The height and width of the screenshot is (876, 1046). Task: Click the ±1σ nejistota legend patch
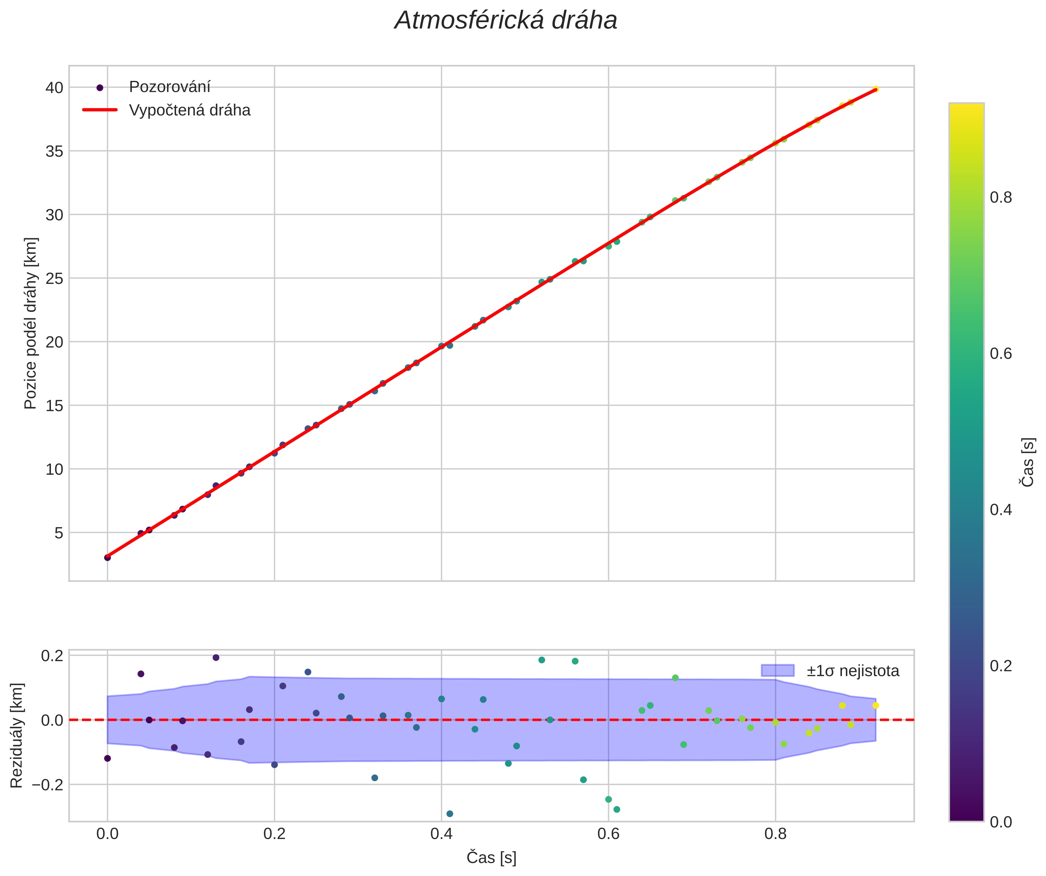[778, 671]
